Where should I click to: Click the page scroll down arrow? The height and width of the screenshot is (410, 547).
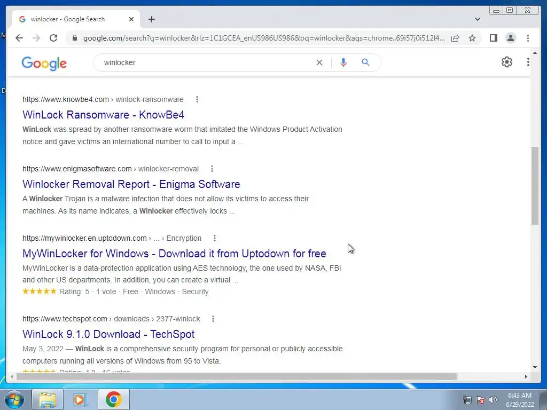pos(535,367)
